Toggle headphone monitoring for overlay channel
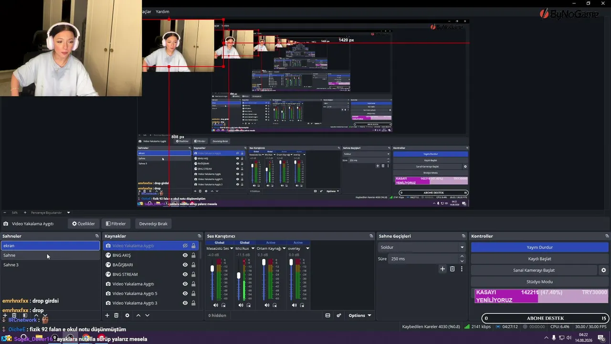The height and width of the screenshot is (344, 611). pyautogui.click(x=302, y=305)
